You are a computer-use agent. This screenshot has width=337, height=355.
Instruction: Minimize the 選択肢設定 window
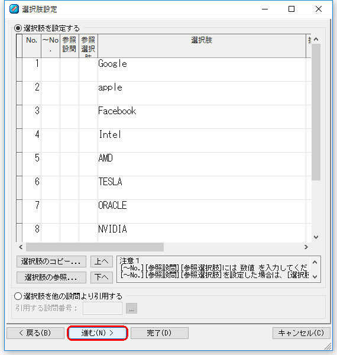pyautogui.click(x=265, y=9)
